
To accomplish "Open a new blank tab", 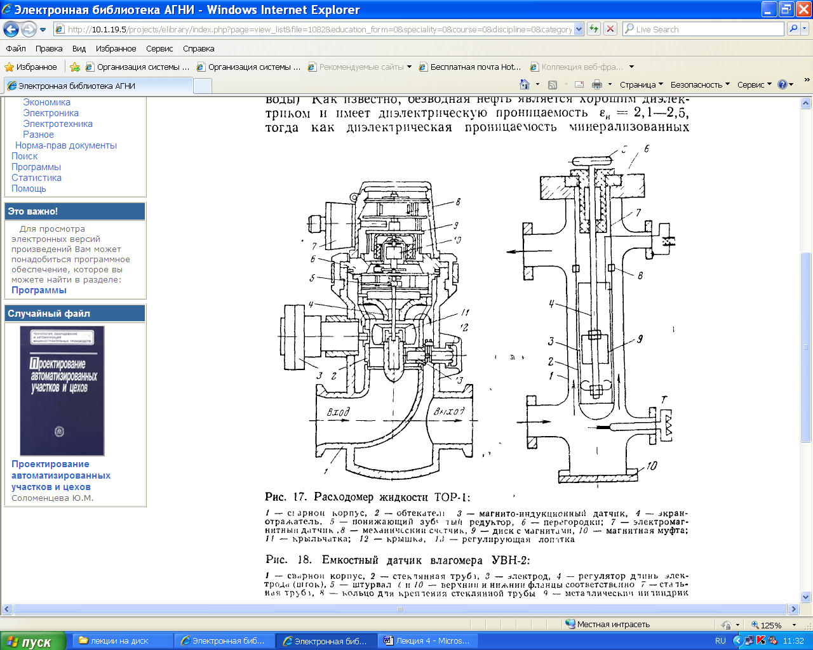I will point(203,86).
